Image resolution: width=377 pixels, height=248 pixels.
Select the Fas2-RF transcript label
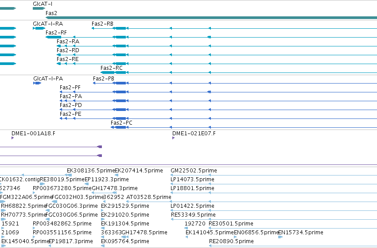pos(56,33)
